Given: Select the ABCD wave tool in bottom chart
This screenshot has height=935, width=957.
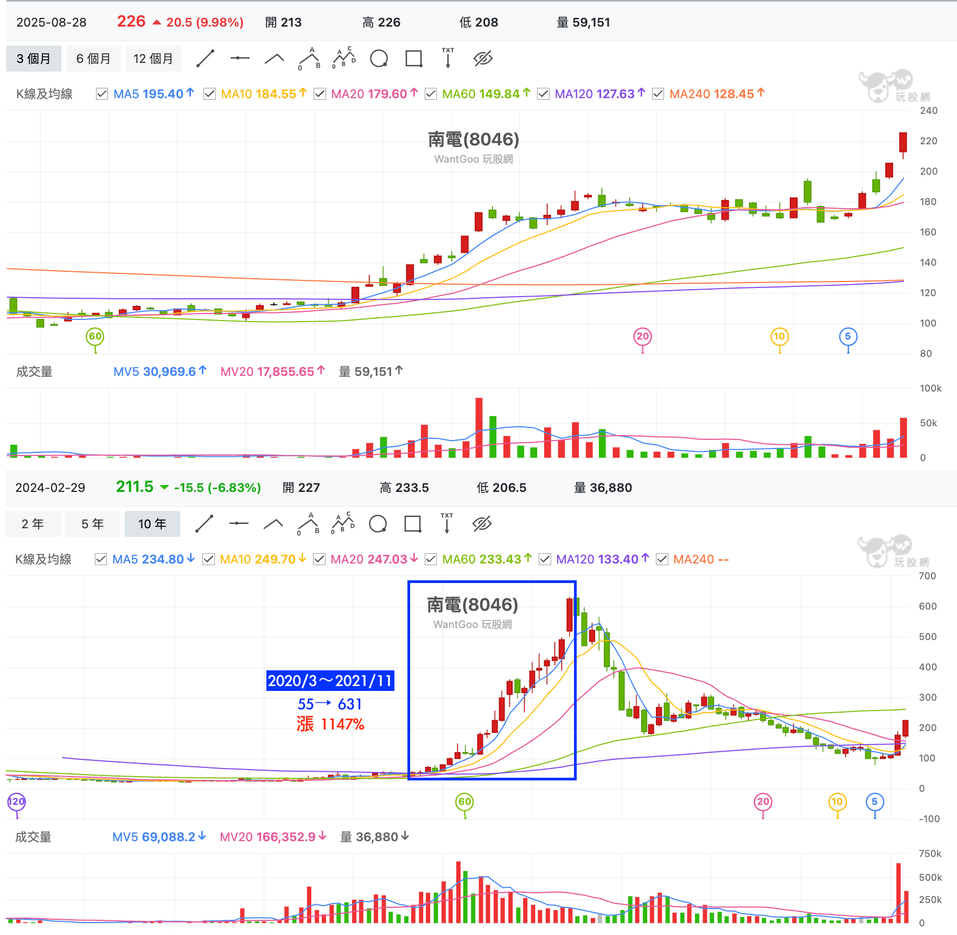Looking at the screenshot, I should coord(343,523).
